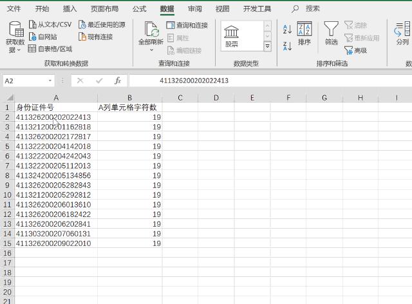Viewport: 412px width, 304px height.
Task: Expand the data types gallery more button
Action: (x=267, y=46)
